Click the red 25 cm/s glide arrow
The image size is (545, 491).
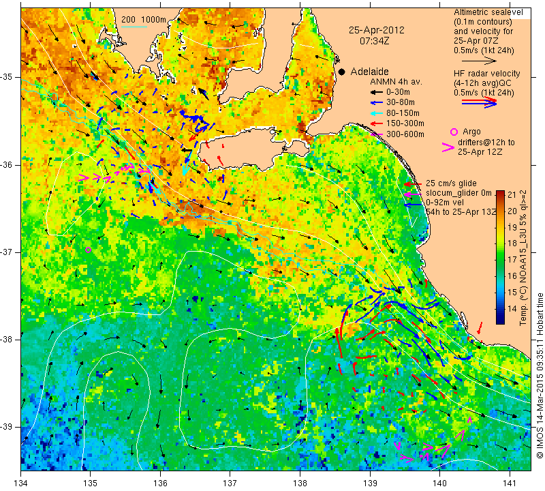coord(413,183)
